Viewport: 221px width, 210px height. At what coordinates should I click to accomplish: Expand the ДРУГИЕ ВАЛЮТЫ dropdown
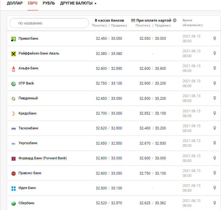point(78,3)
